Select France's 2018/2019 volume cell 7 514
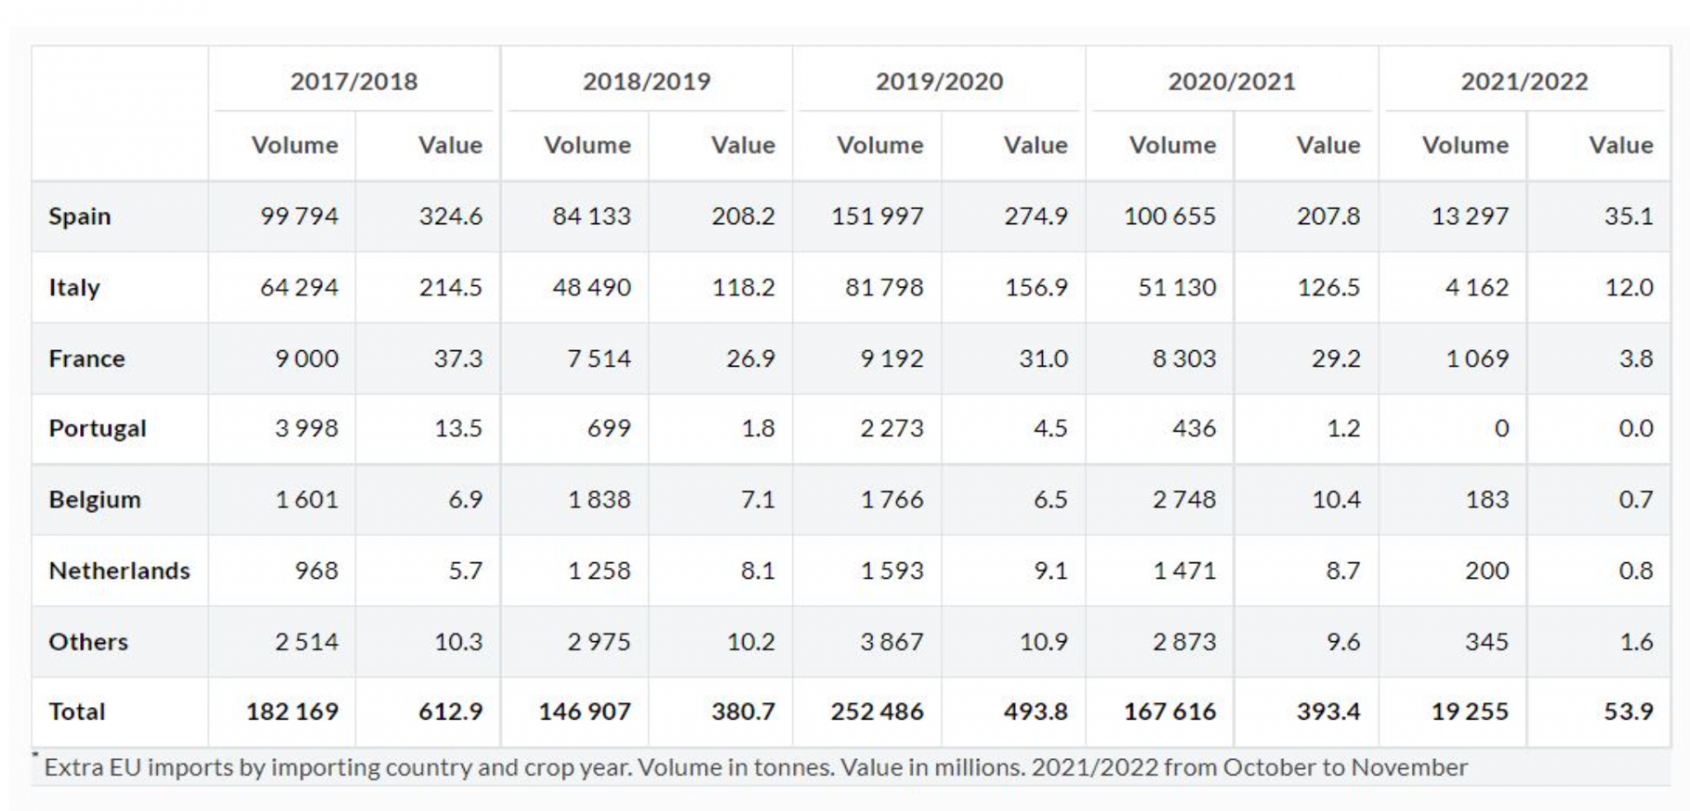 point(599,359)
